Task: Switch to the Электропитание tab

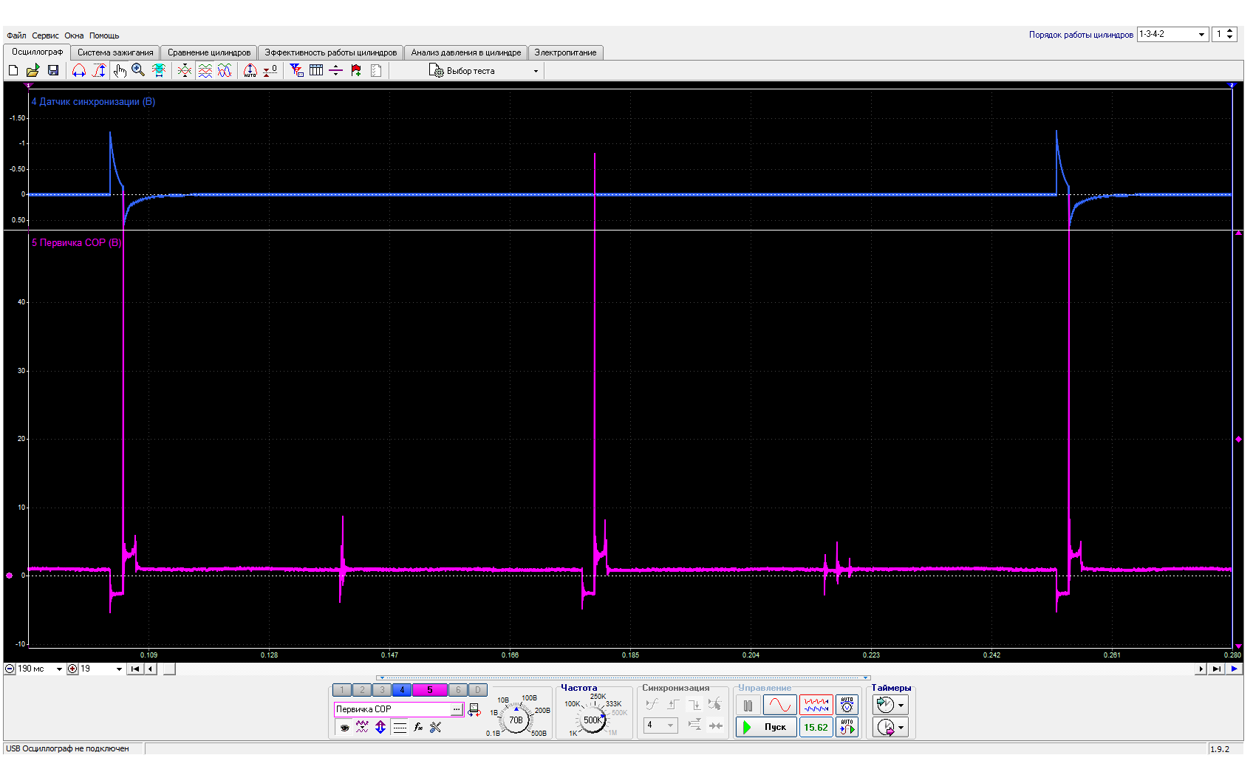Action: 565,52
